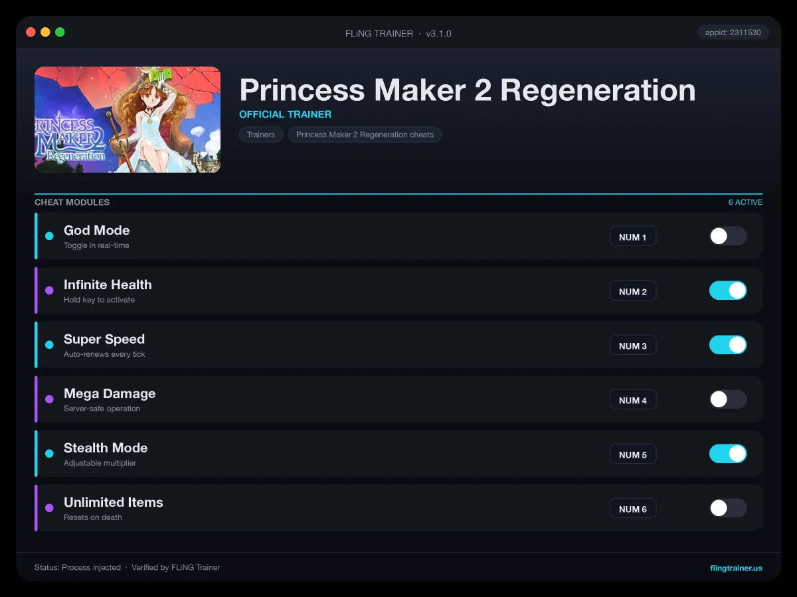This screenshot has height=597, width=797.
Task: Enable the Unlimited Items toggle
Action: [x=728, y=508]
